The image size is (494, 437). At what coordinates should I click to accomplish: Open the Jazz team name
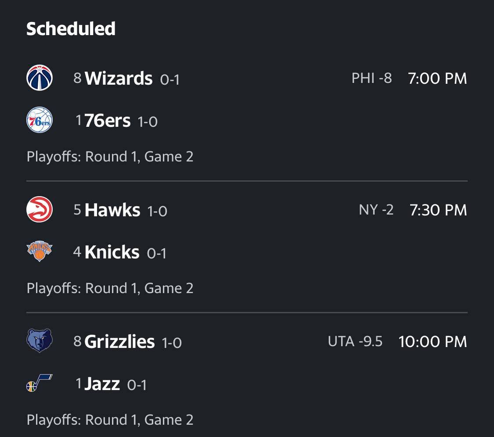(102, 384)
